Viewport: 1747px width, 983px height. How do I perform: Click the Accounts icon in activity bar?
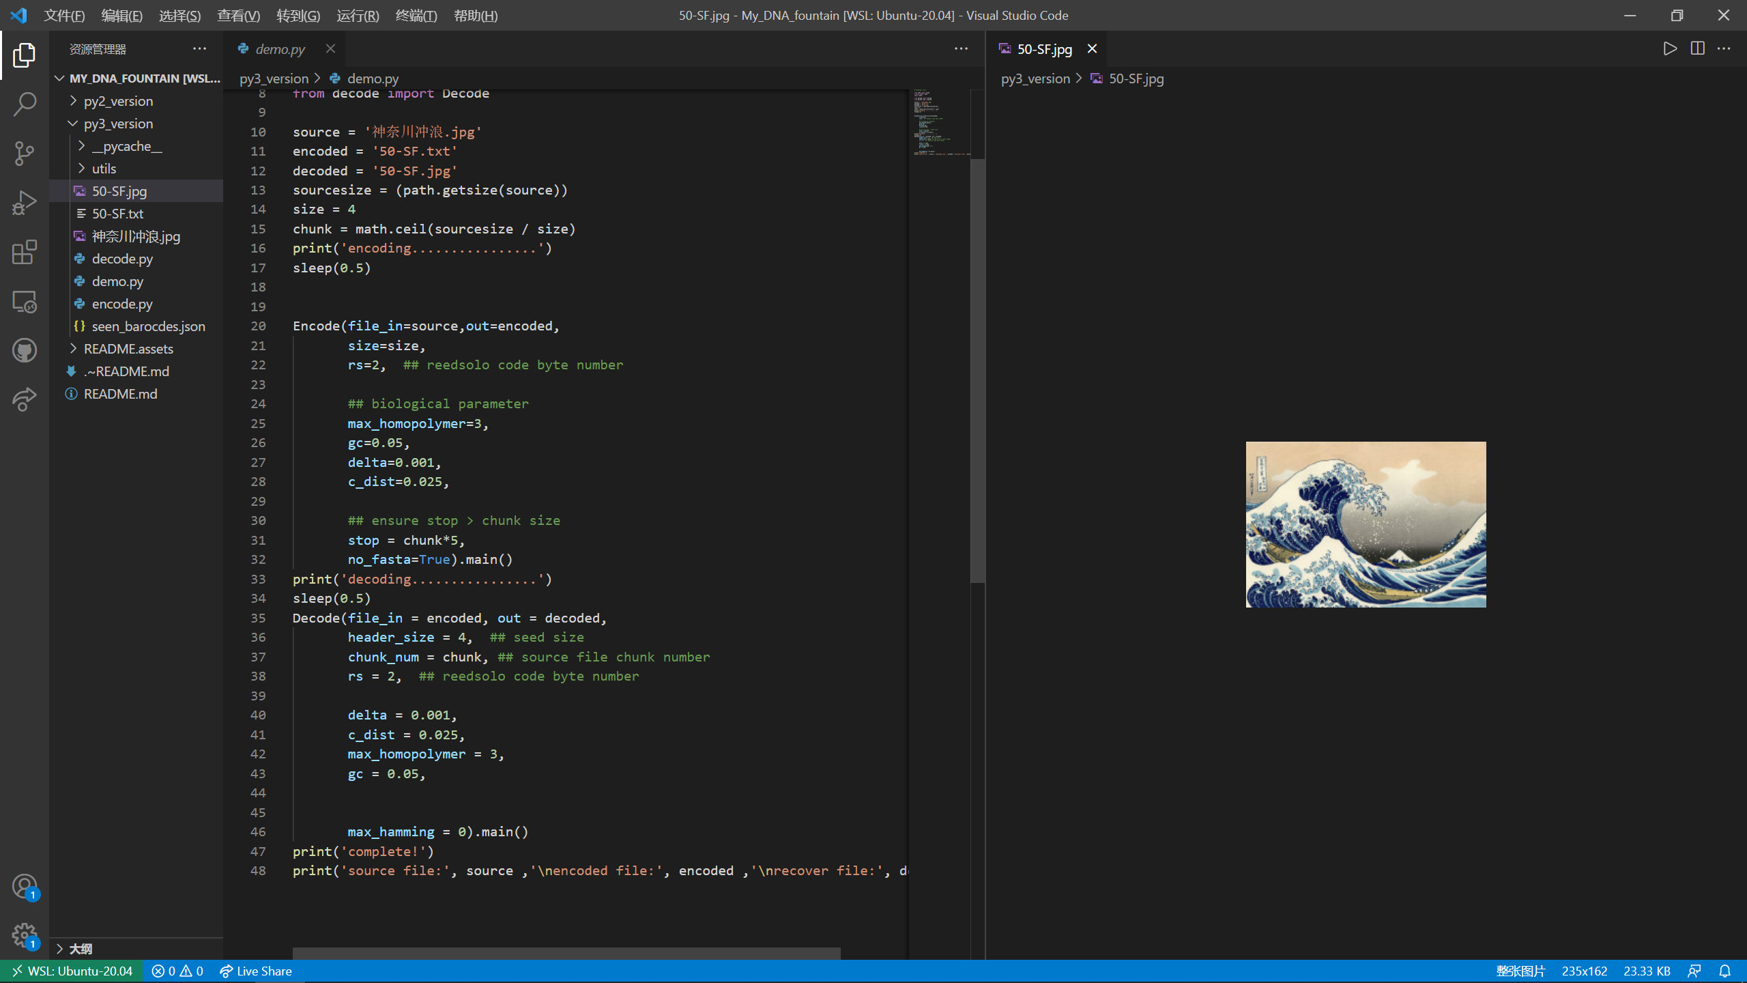click(x=25, y=886)
